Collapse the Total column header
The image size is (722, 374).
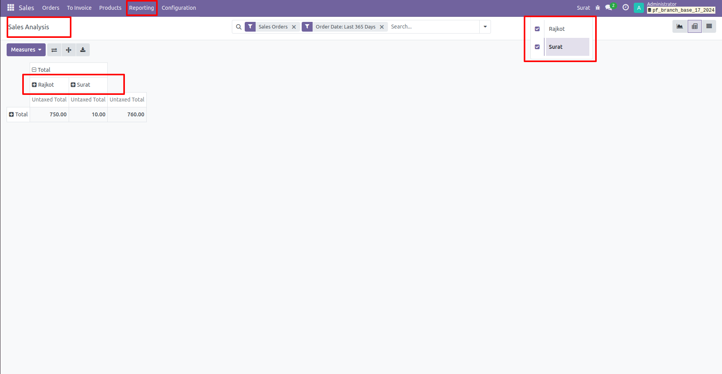click(41, 70)
